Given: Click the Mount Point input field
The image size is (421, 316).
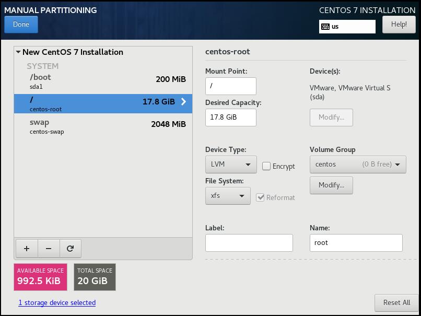Looking at the screenshot, I should pos(231,86).
